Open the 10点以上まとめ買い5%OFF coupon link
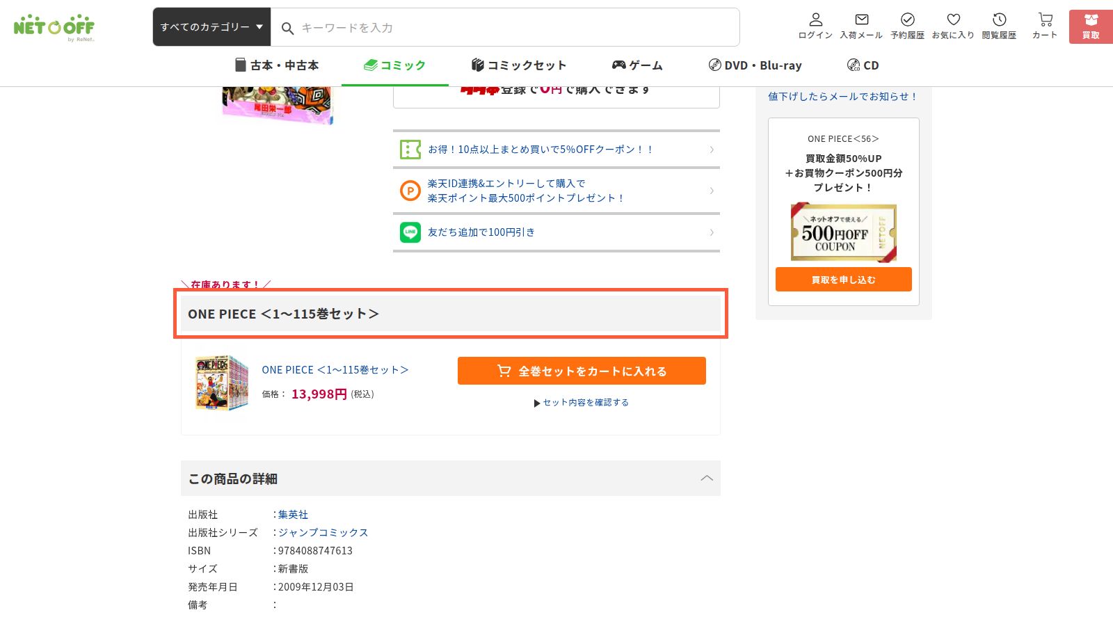 tap(541, 150)
